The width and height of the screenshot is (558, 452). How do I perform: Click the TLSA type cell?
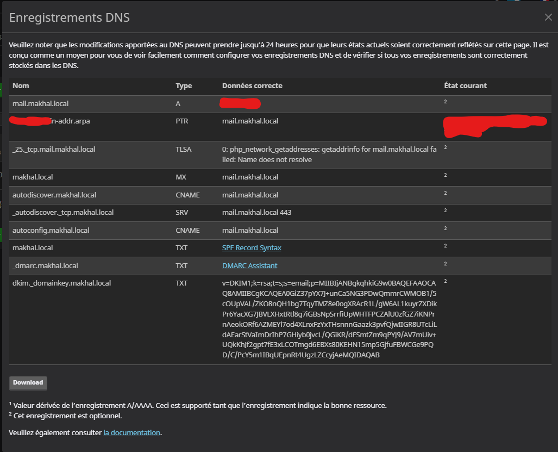click(184, 149)
